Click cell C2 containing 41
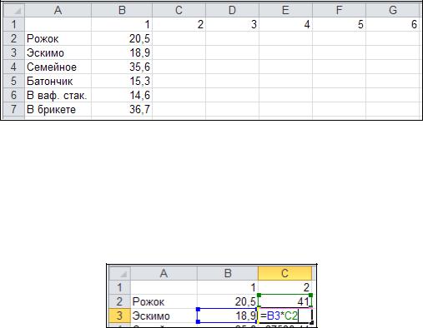This screenshot has width=423, height=328. (285, 301)
